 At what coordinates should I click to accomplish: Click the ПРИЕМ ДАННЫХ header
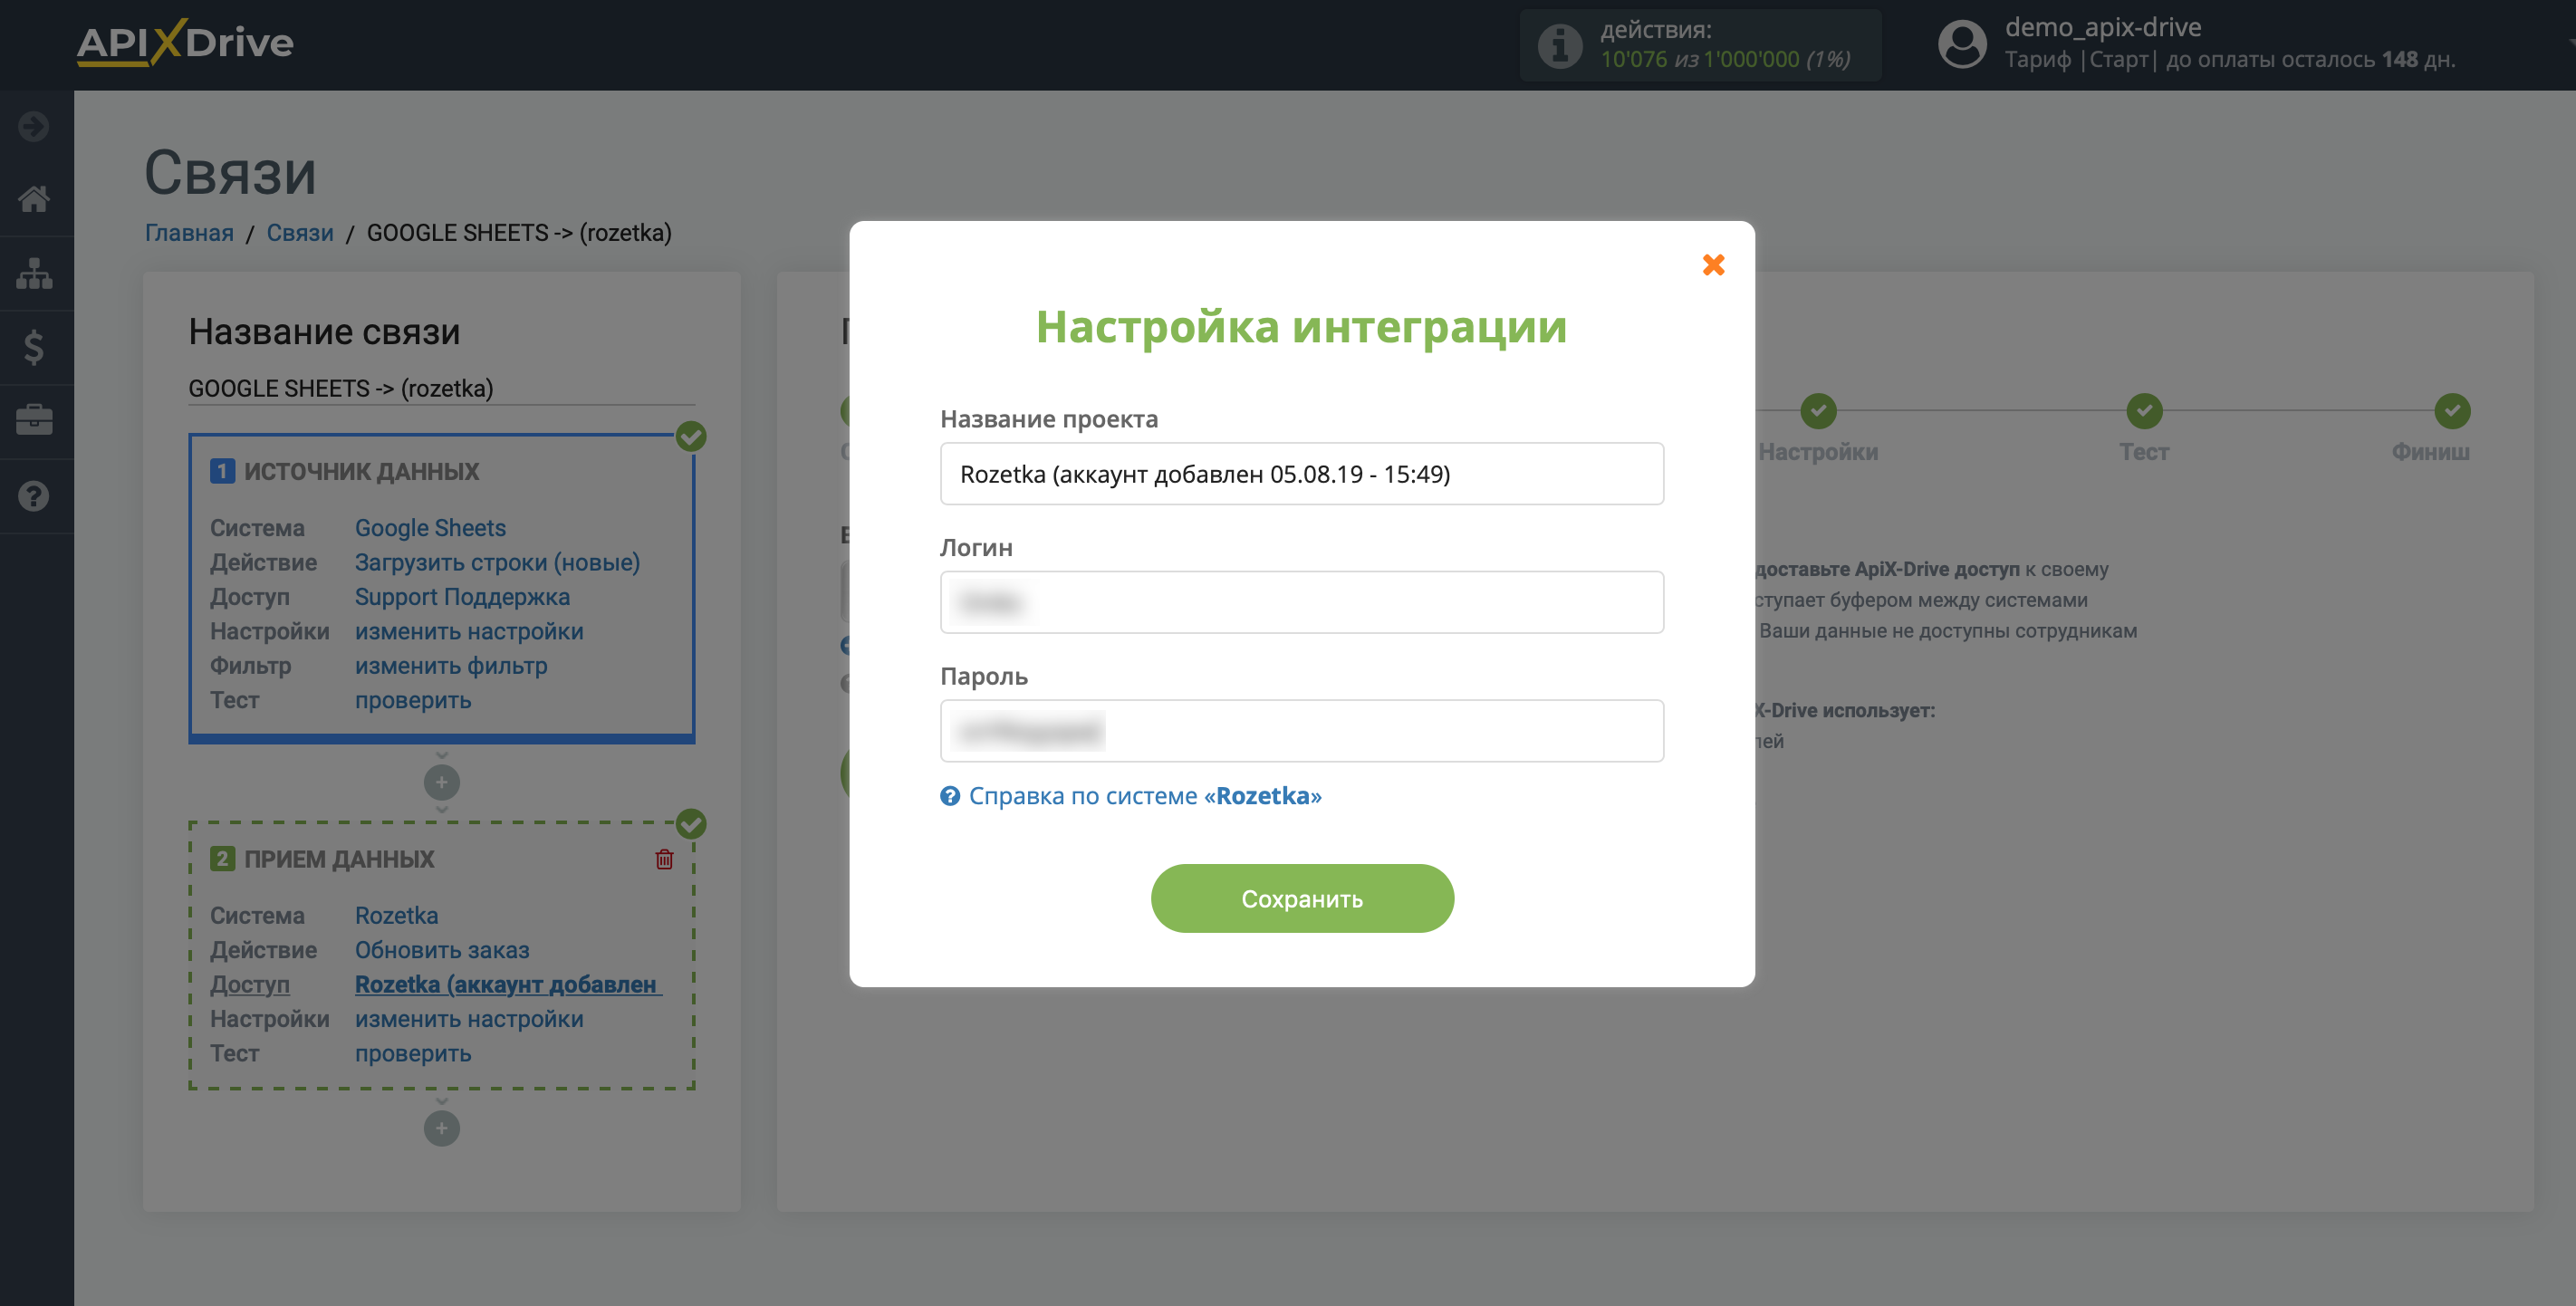pos(339,859)
